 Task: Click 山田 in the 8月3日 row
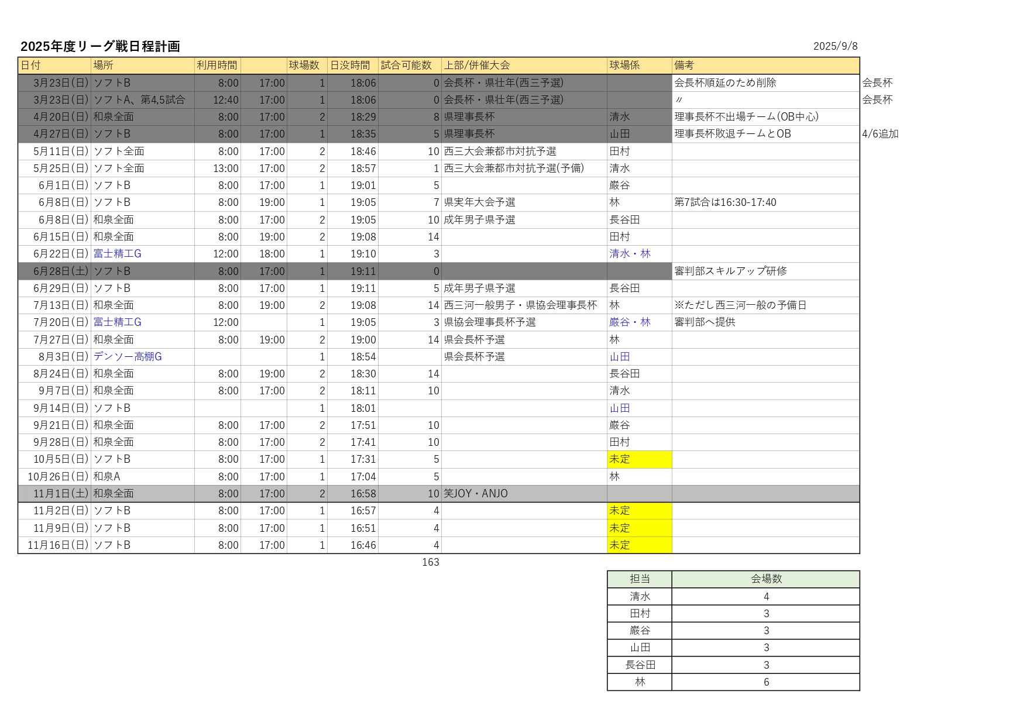point(620,357)
